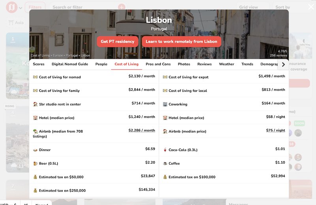Click Learn to work remotely from Lisbon

point(181,41)
